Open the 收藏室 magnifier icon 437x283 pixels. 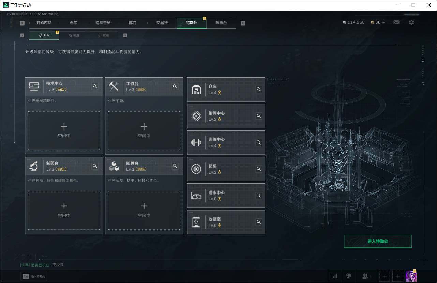tap(259, 222)
